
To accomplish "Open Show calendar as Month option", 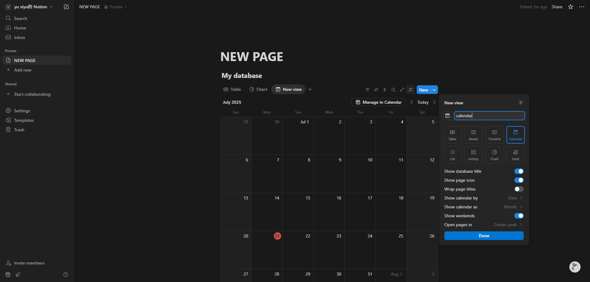I will (x=484, y=207).
